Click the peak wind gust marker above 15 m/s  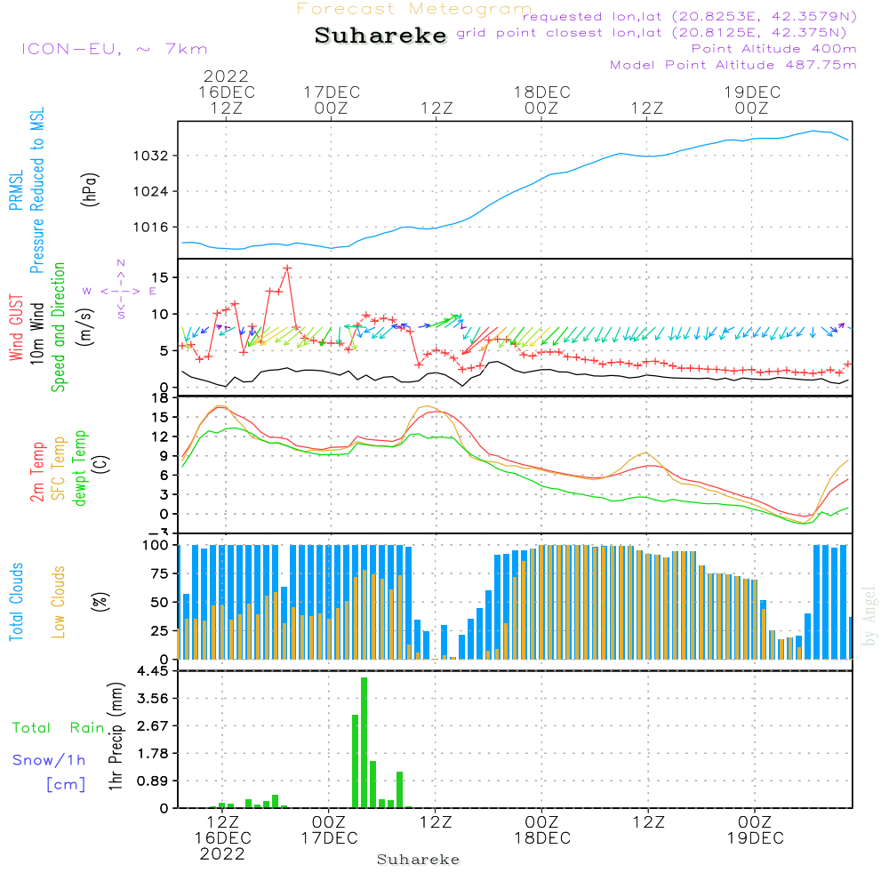pyautogui.click(x=287, y=268)
